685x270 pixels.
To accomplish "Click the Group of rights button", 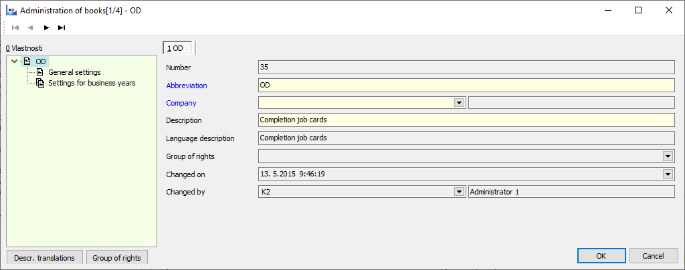I will pos(117,257).
